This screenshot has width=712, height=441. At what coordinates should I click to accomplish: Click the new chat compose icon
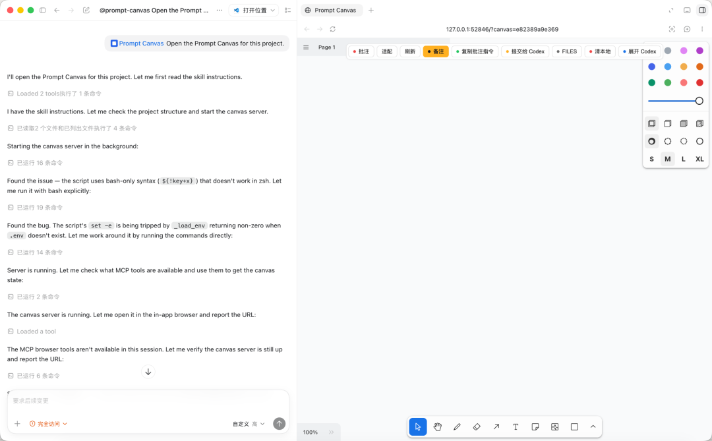[x=86, y=10]
